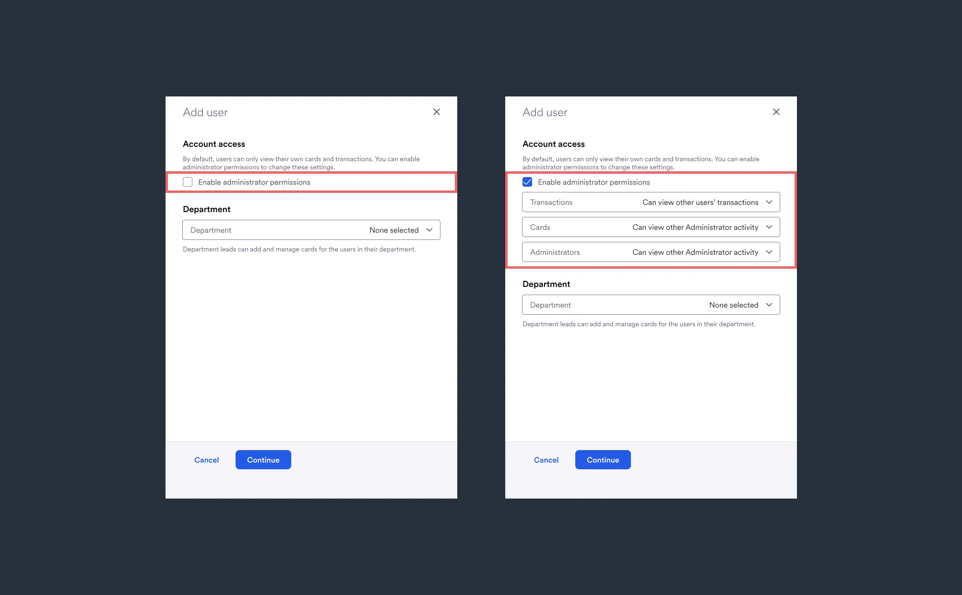Click the chevron on the Administrators field
Image resolution: width=962 pixels, height=595 pixels.
point(769,252)
